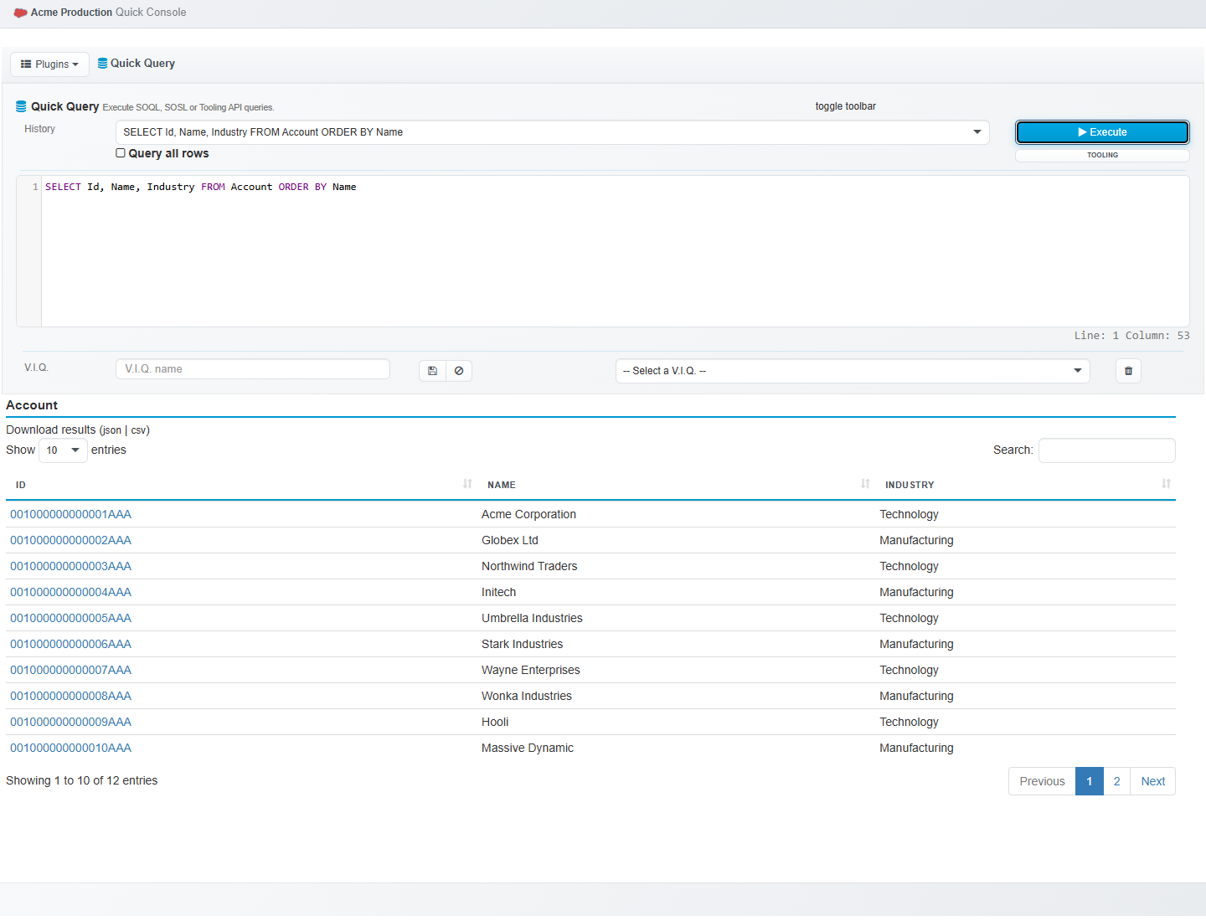Click into the SOQL query editor

coord(615,251)
